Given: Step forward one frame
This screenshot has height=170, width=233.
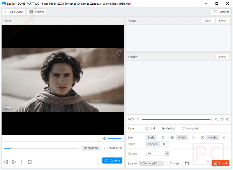Looking at the screenshot, I should click(x=14, y=162).
